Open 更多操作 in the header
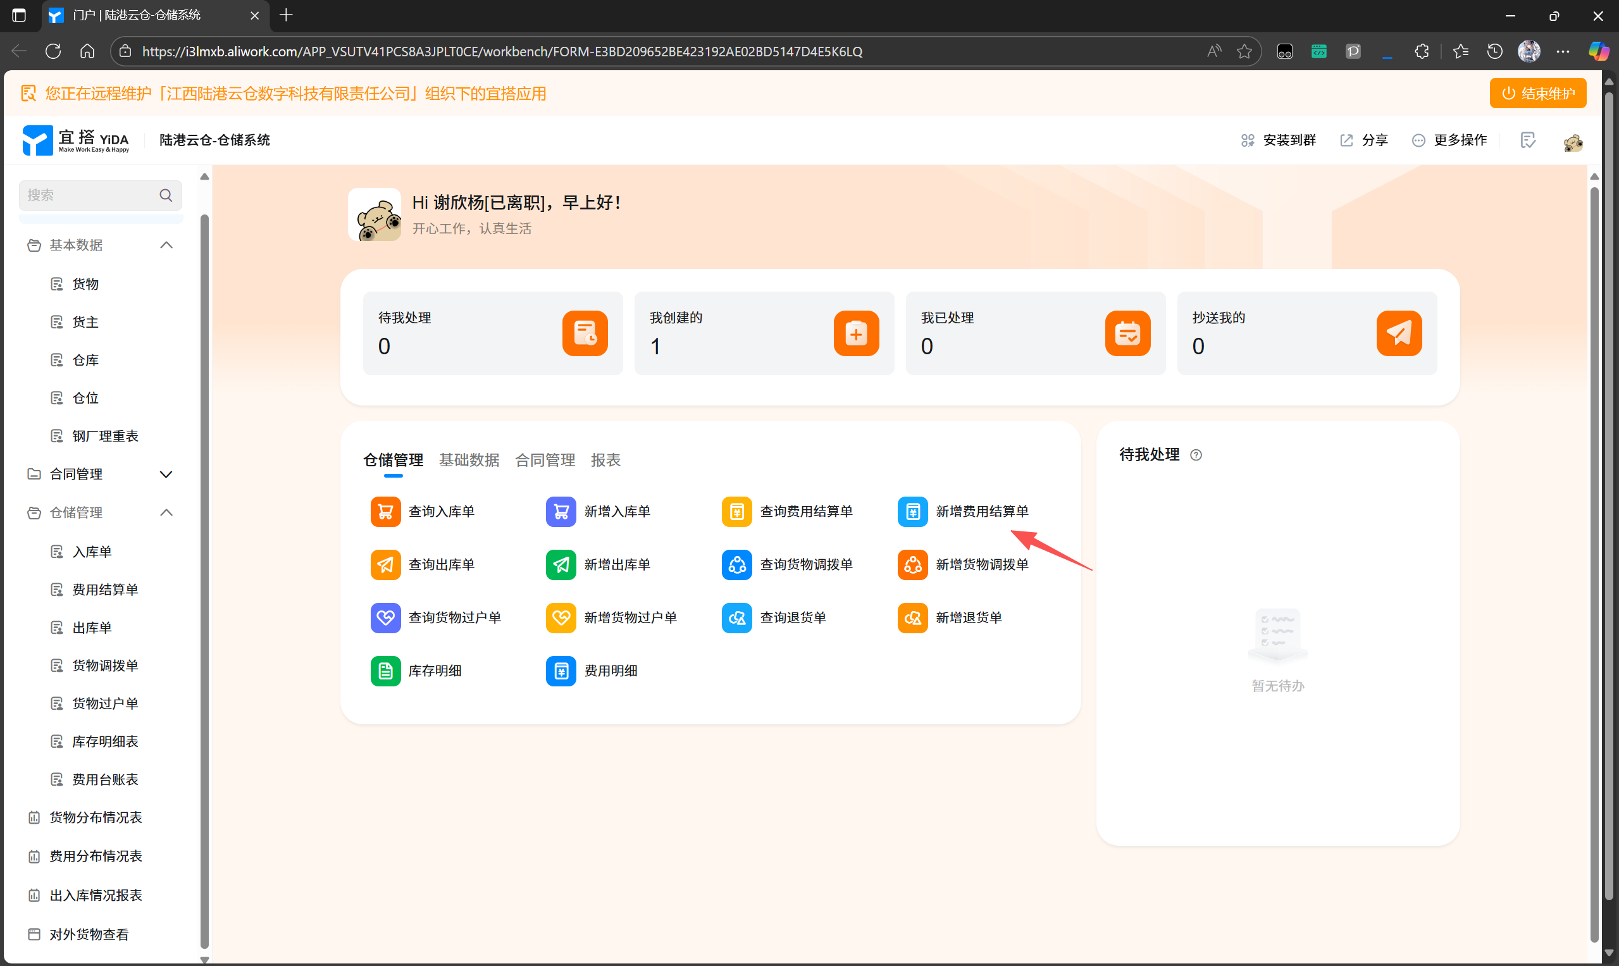This screenshot has width=1619, height=966. click(x=1449, y=140)
